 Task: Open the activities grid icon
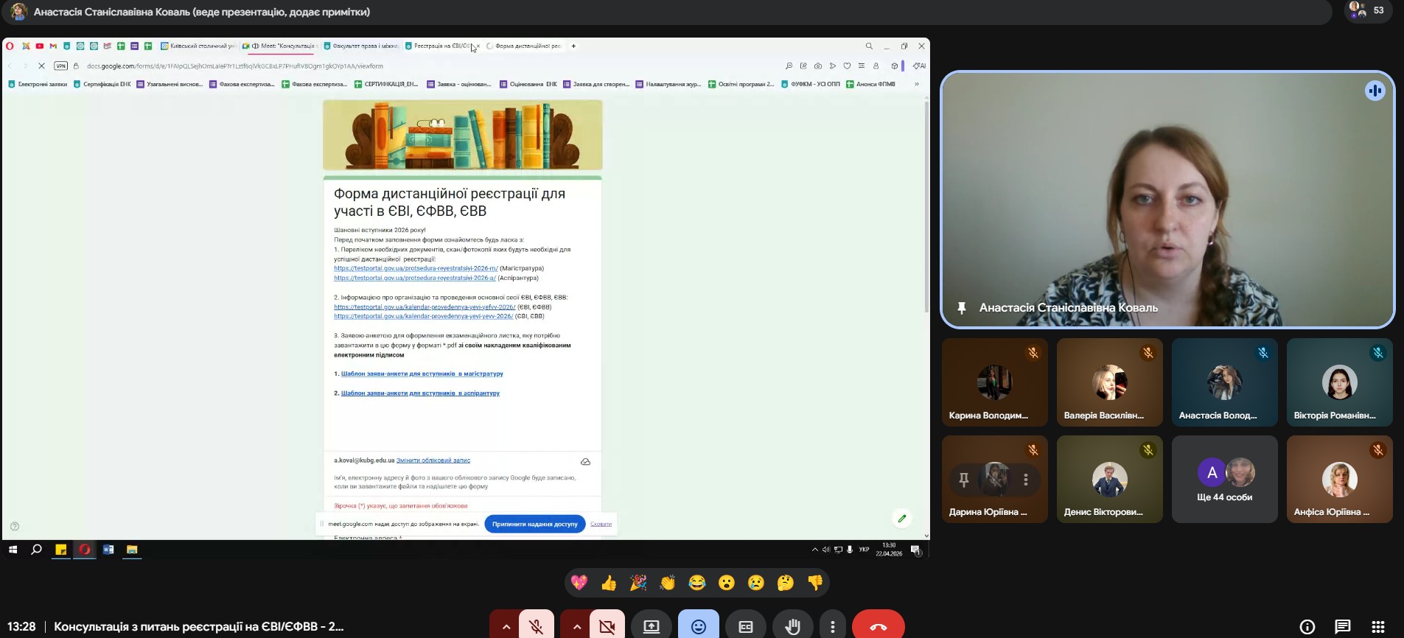tap(1377, 626)
